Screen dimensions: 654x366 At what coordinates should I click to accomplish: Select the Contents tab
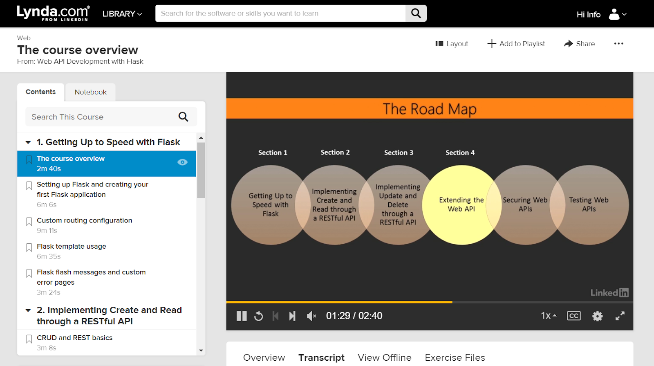click(40, 92)
